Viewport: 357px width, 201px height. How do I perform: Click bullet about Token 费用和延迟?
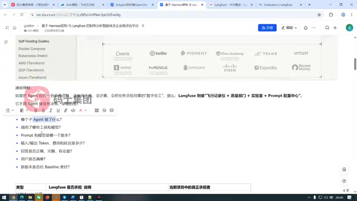(x=53, y=143)
